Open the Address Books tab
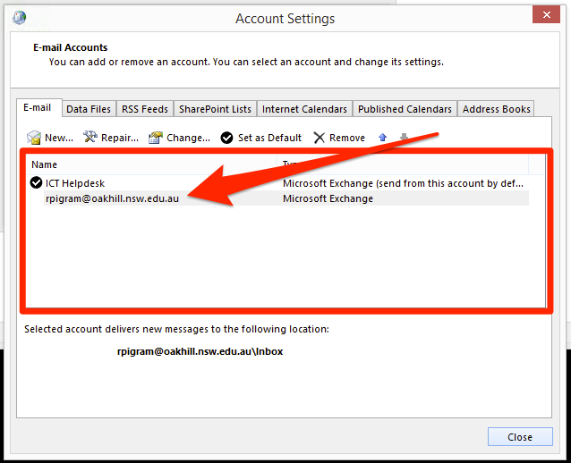This screenshot has height=463, width=571. [496, 109]
